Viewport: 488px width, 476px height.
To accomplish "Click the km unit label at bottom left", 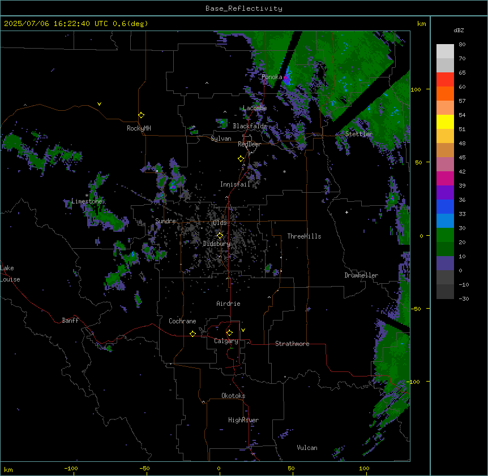I will [x=8, y=469].
